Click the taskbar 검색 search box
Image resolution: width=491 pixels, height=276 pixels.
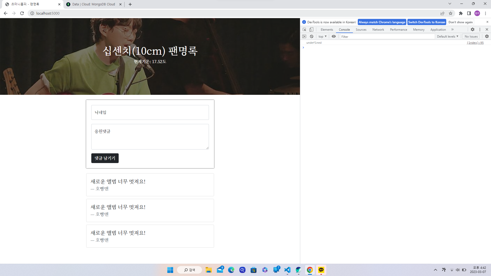(x=189, y=270)
